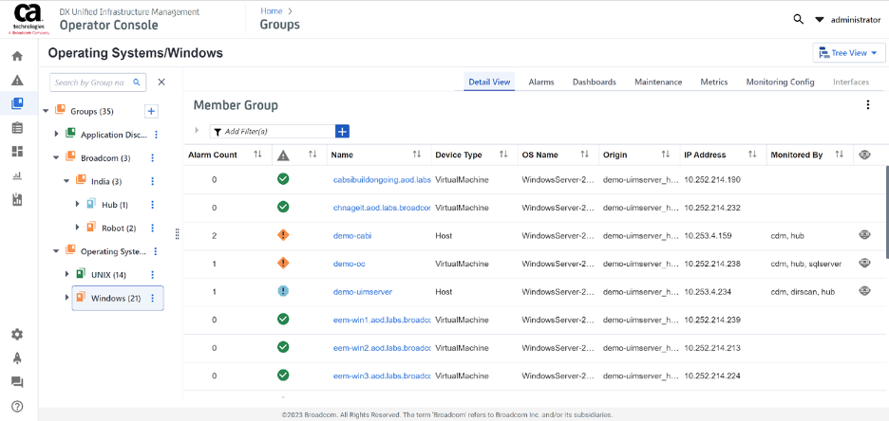Click the Settings gear in sidebar
The height and width of the screenshot is (421, 889).
[x=17, y=334]
